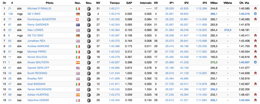
Task: Click the pit house icon in Scott REDDING row
Action: coord(255,73)
